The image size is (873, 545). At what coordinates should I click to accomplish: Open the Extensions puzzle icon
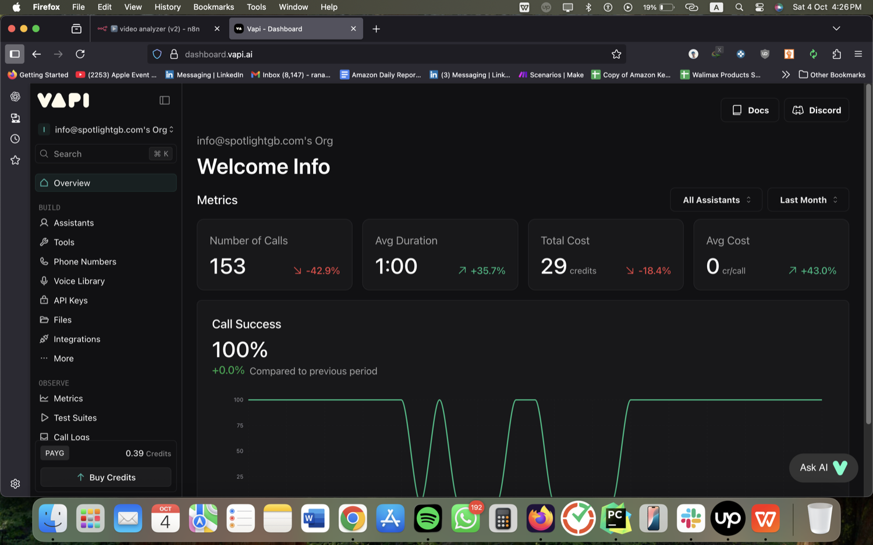coord(836,54)
